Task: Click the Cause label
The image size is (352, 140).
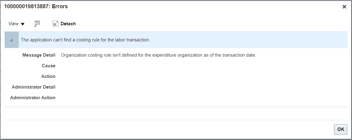Action: pyautogui.click(x=48, y=66)
